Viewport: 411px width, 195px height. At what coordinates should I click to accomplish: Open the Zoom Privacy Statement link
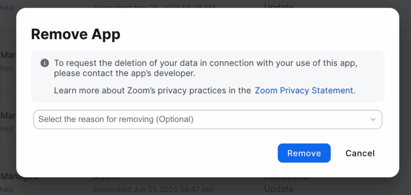tap(304, 90)
